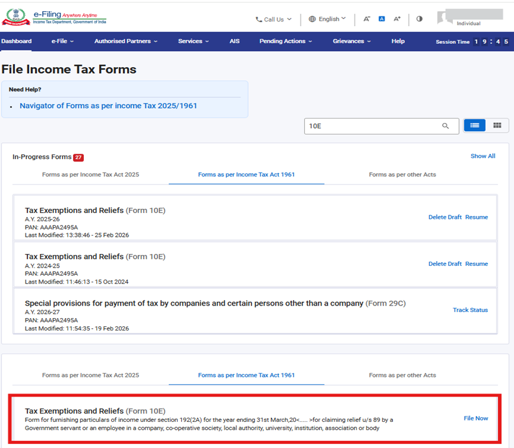This screenshot has width=514, height=448.
Task: Open the Call Us dropdown
Action: pyautogui.click(x=273, y=19)
